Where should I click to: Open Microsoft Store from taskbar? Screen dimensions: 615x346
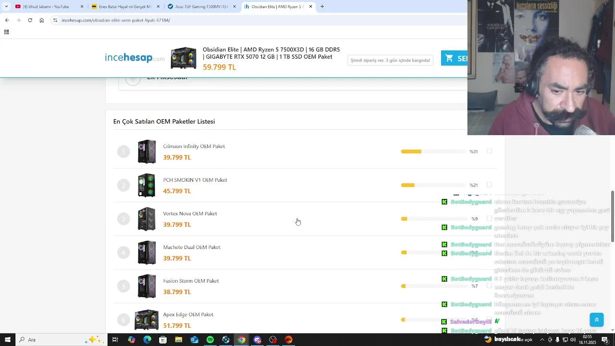[163, 340]
